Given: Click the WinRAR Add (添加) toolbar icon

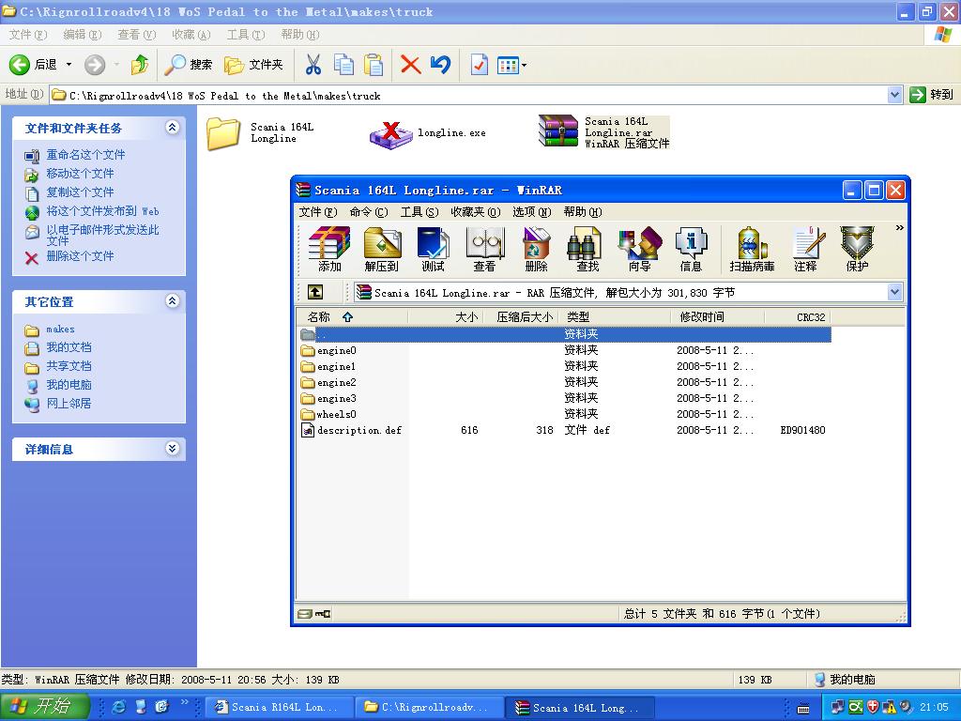Looking at the screenshot, I should [x=329, y=249].
